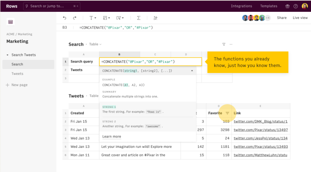Viewport: 311px width, 172px height.
Task: Click the ACME / Marketing breadcrumb
Action: click(x=19, y=34)
